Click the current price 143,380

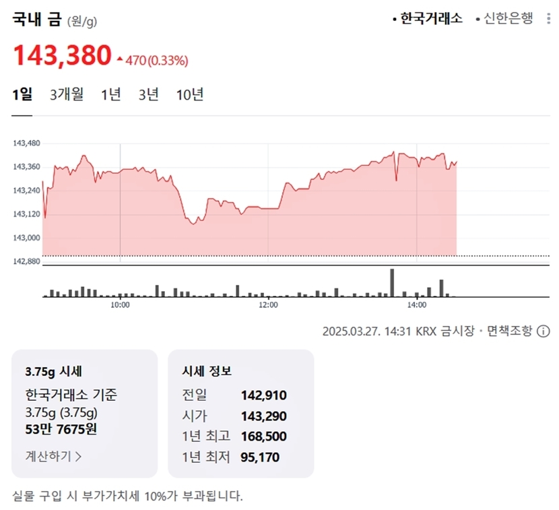pos(62,56)
